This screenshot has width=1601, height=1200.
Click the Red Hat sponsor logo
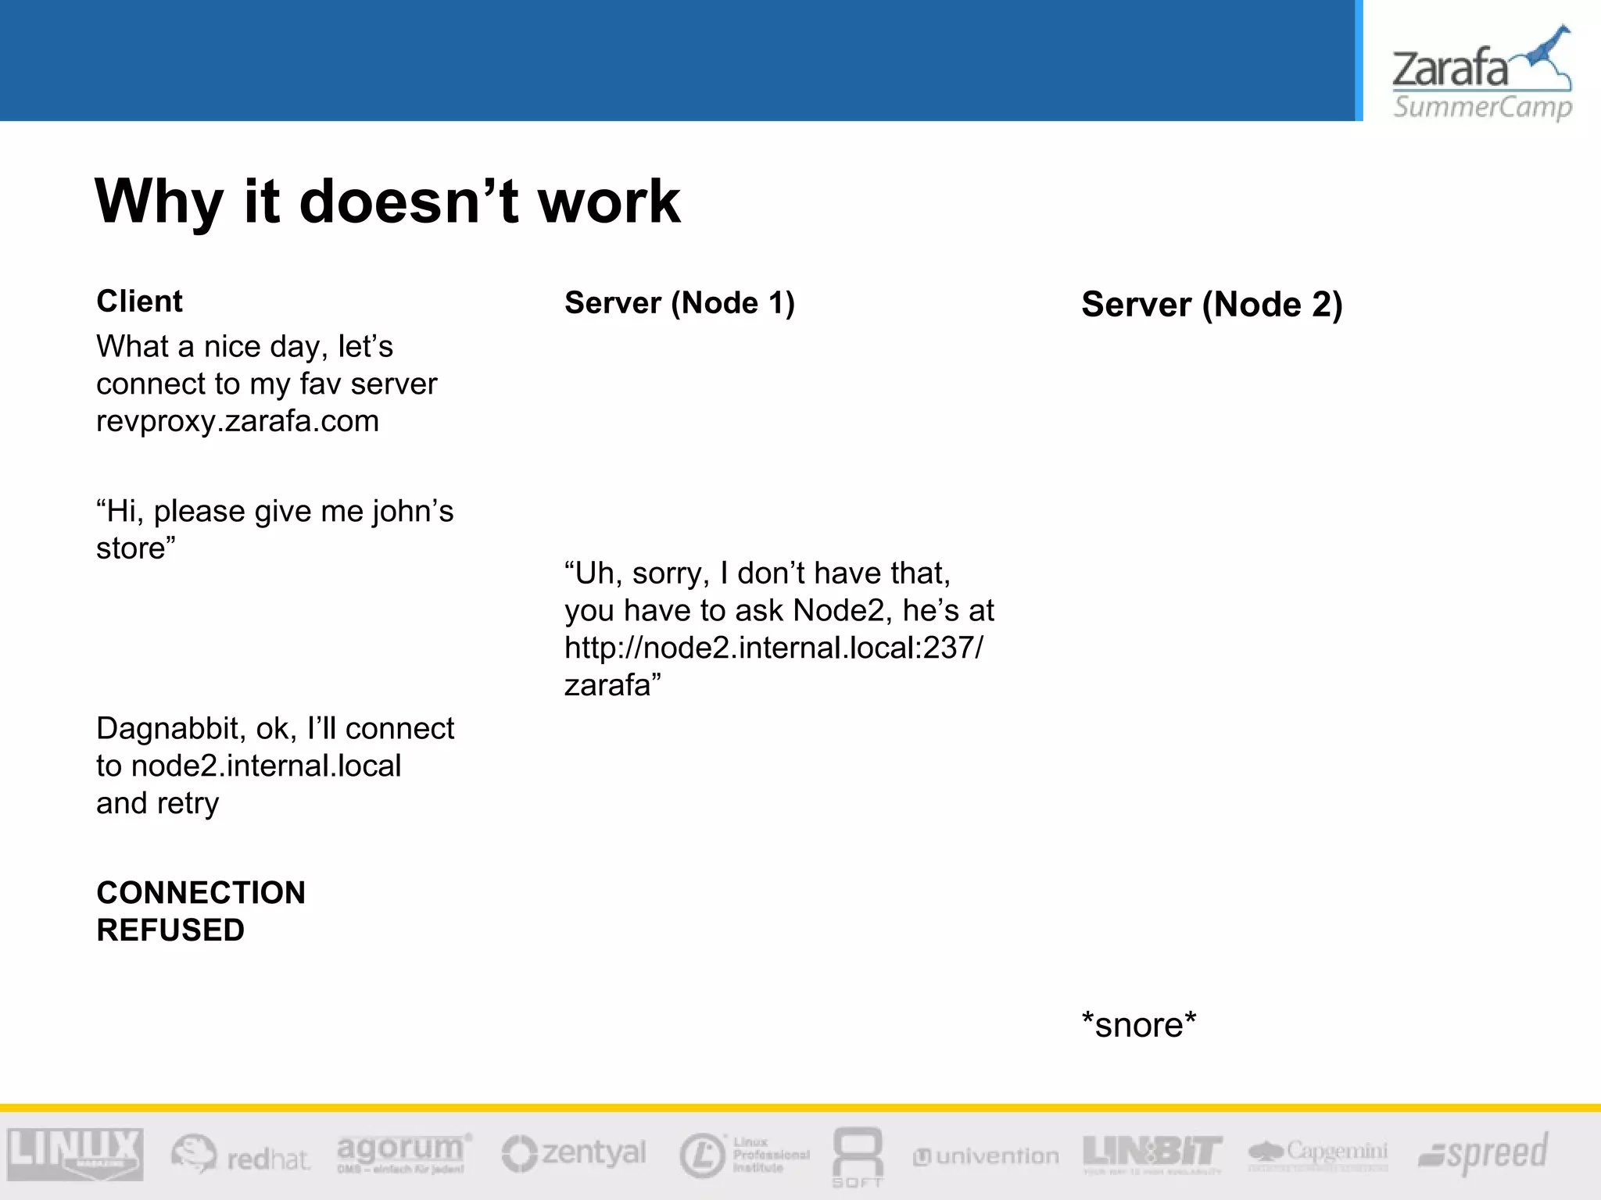point(241,1155)
